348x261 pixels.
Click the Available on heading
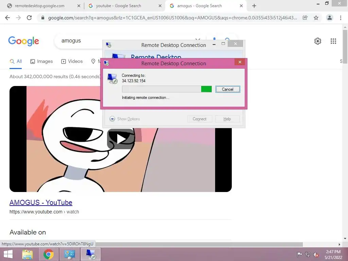28,232
